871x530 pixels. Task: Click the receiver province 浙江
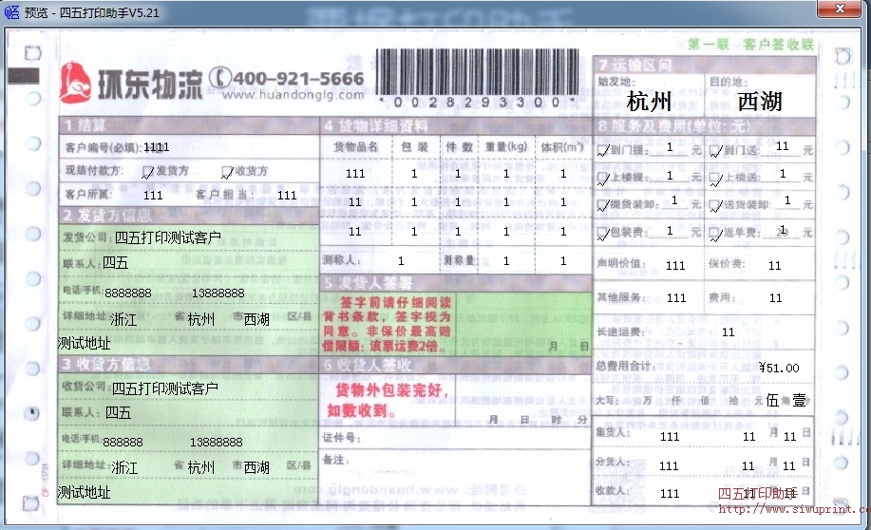click(124, 467)
